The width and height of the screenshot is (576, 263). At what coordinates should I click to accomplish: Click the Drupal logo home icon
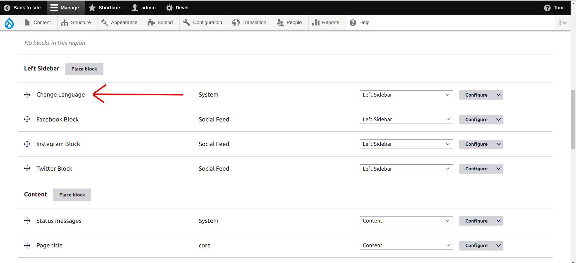(9, 23)
